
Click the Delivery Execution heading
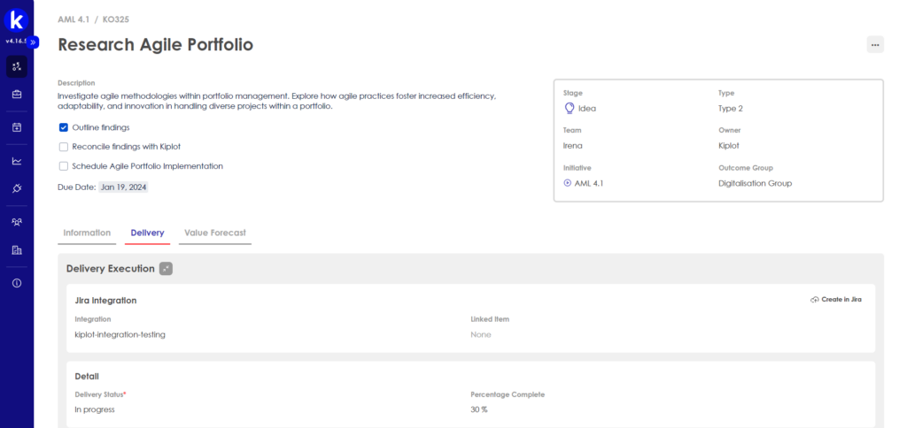pos(111,269)
